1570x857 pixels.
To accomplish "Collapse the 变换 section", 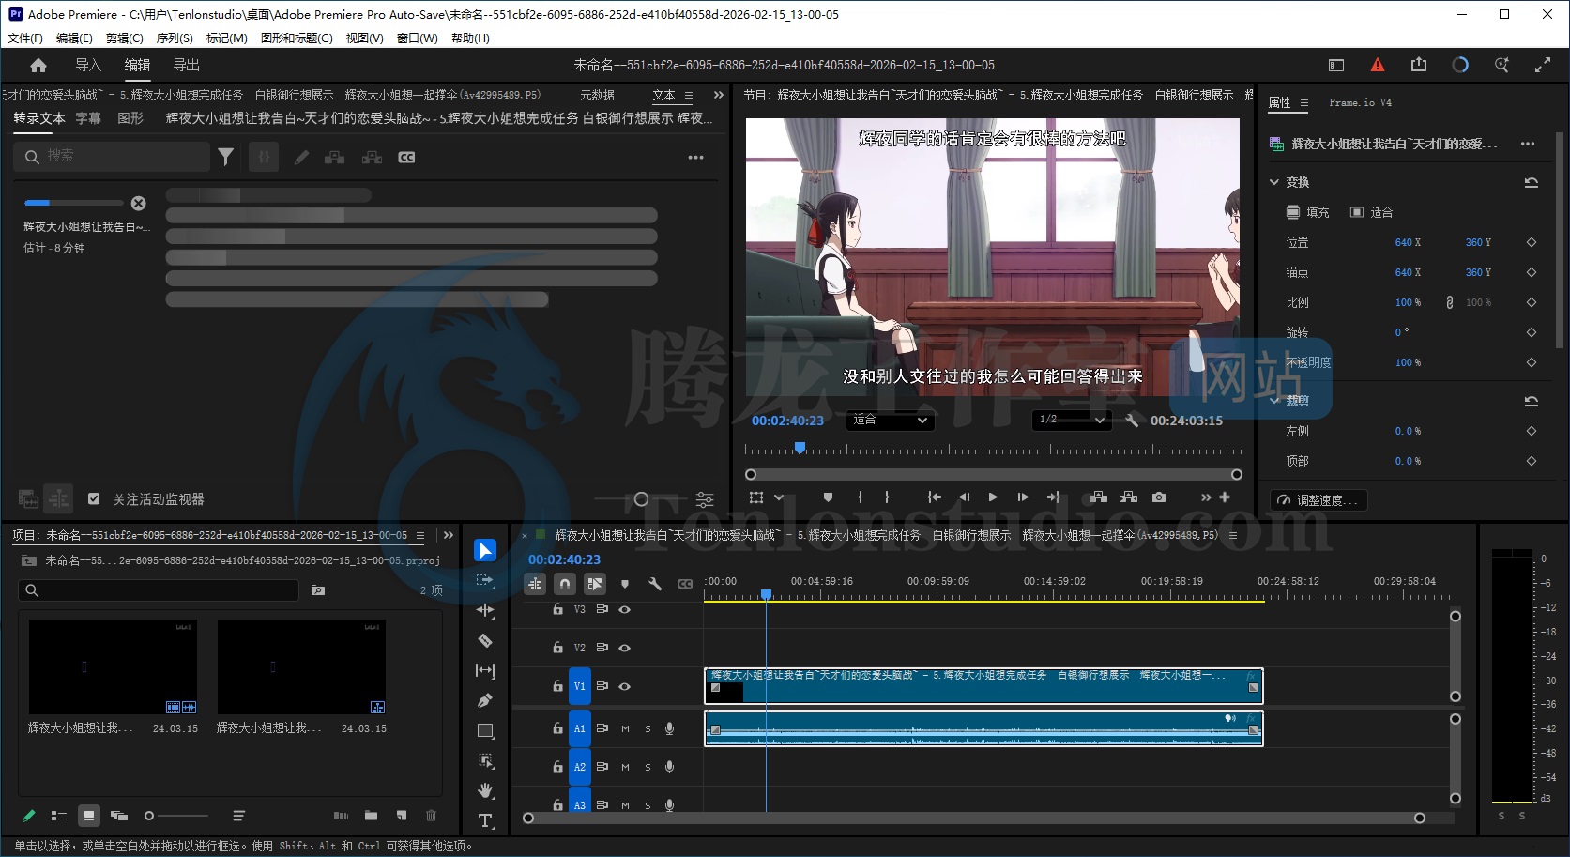I will (1274, 182).
